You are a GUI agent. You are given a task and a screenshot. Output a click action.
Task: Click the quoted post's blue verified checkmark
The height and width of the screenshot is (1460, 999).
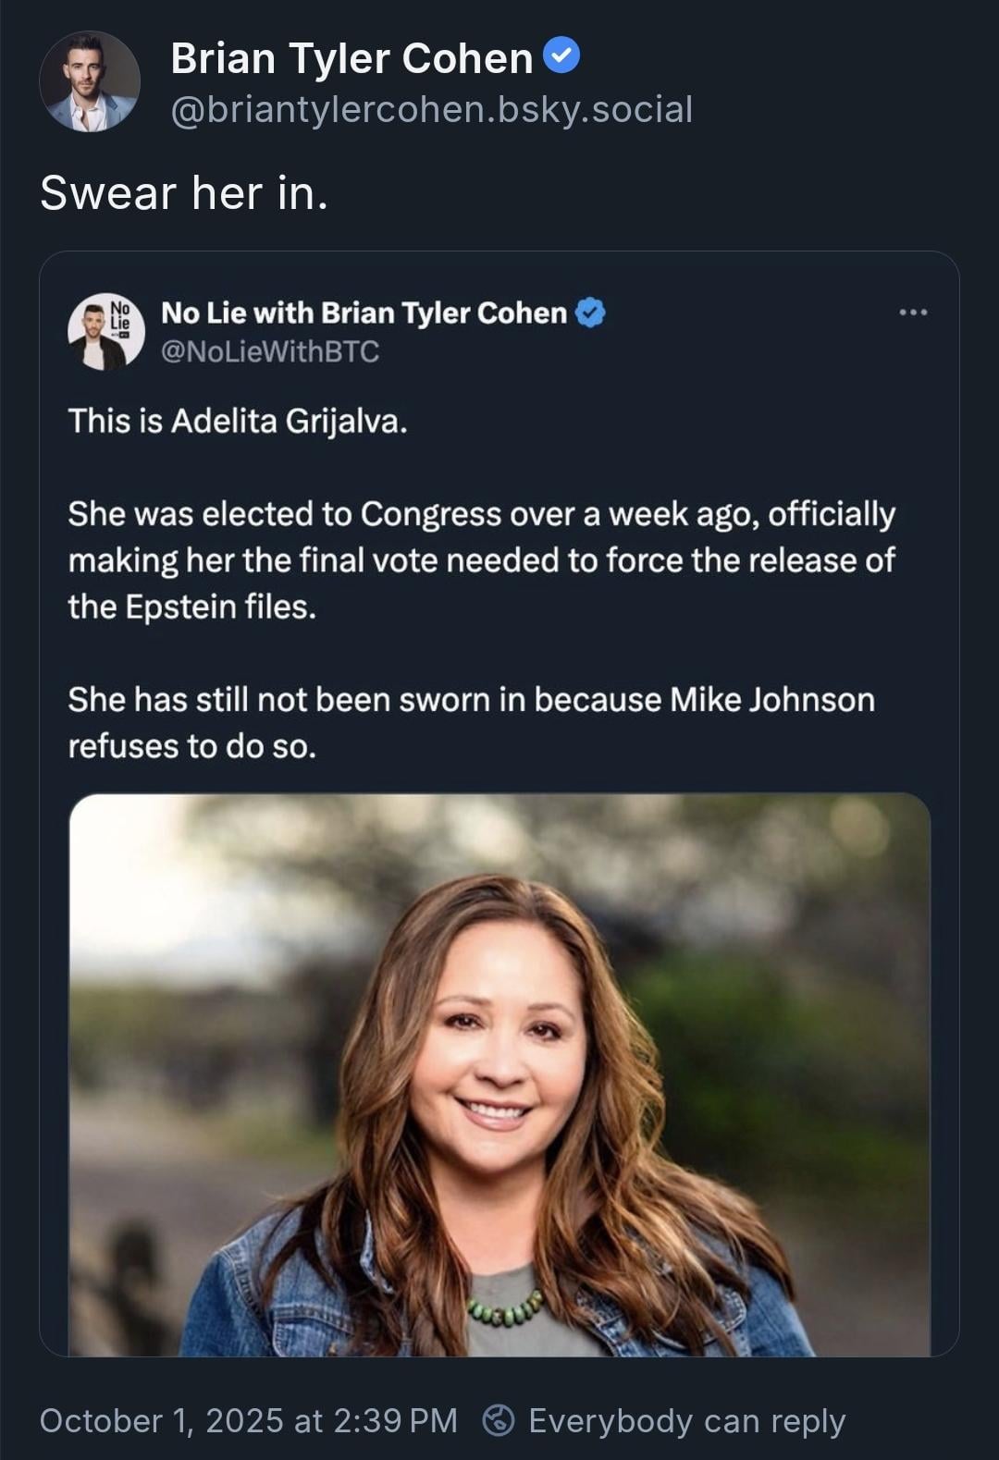pos(590,313)
